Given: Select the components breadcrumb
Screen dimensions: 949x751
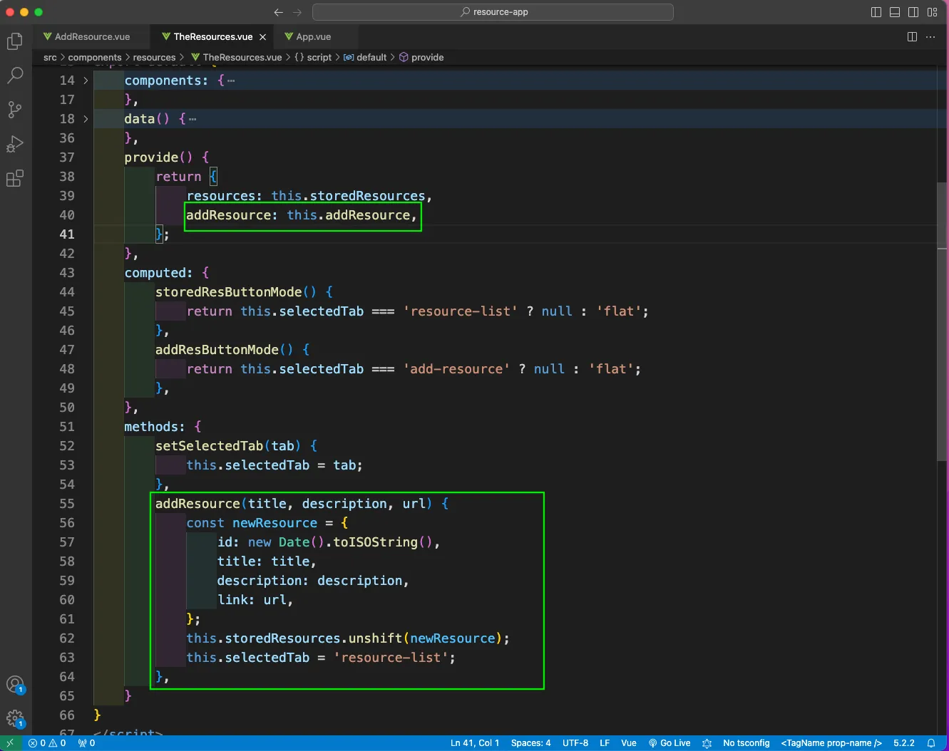Looking at the screenshot, I should coord(95,57).
